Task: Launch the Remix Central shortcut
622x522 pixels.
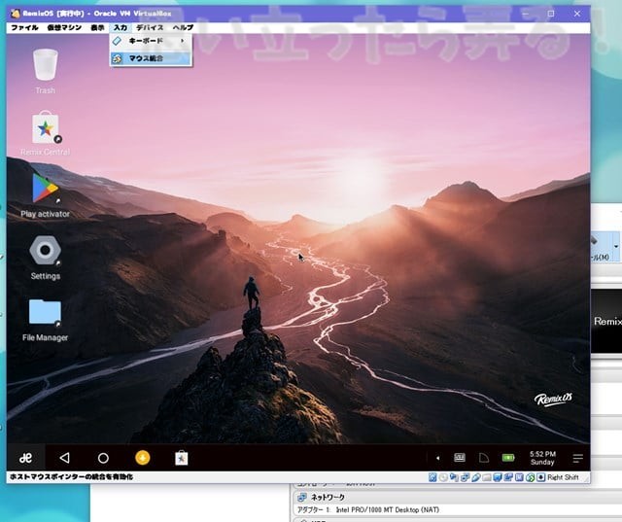Action: 46,133
